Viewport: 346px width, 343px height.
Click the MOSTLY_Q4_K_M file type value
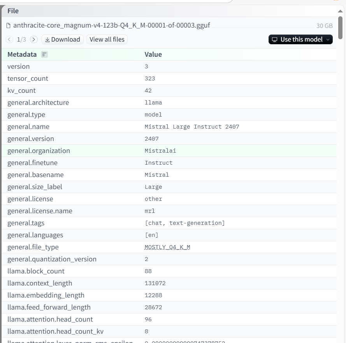167,247
